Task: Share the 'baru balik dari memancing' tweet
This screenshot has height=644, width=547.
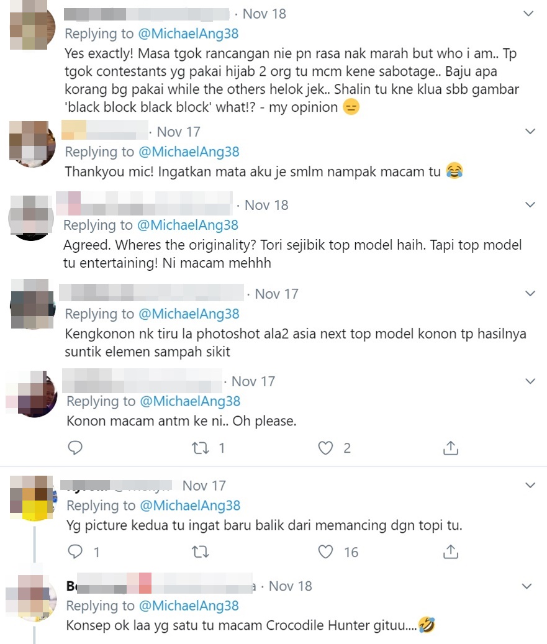Action: 451,551
